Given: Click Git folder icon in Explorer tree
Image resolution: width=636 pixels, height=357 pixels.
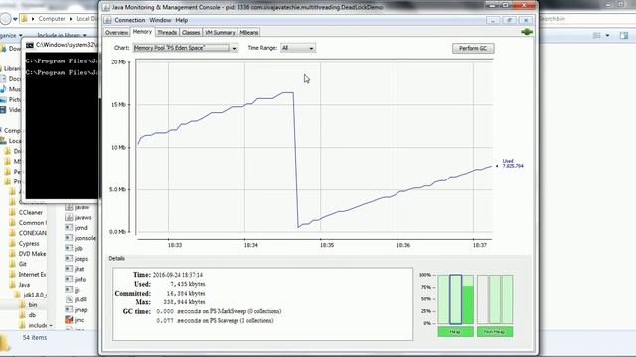Looking at the screenshot, I should click(x=13, y=264).
